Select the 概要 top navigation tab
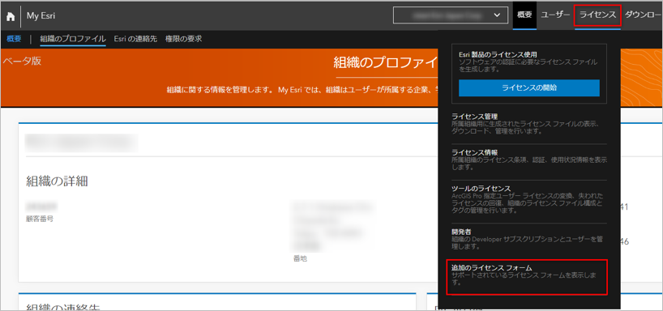Viewport: 663px width, 311px height. (x=524, y=15)
